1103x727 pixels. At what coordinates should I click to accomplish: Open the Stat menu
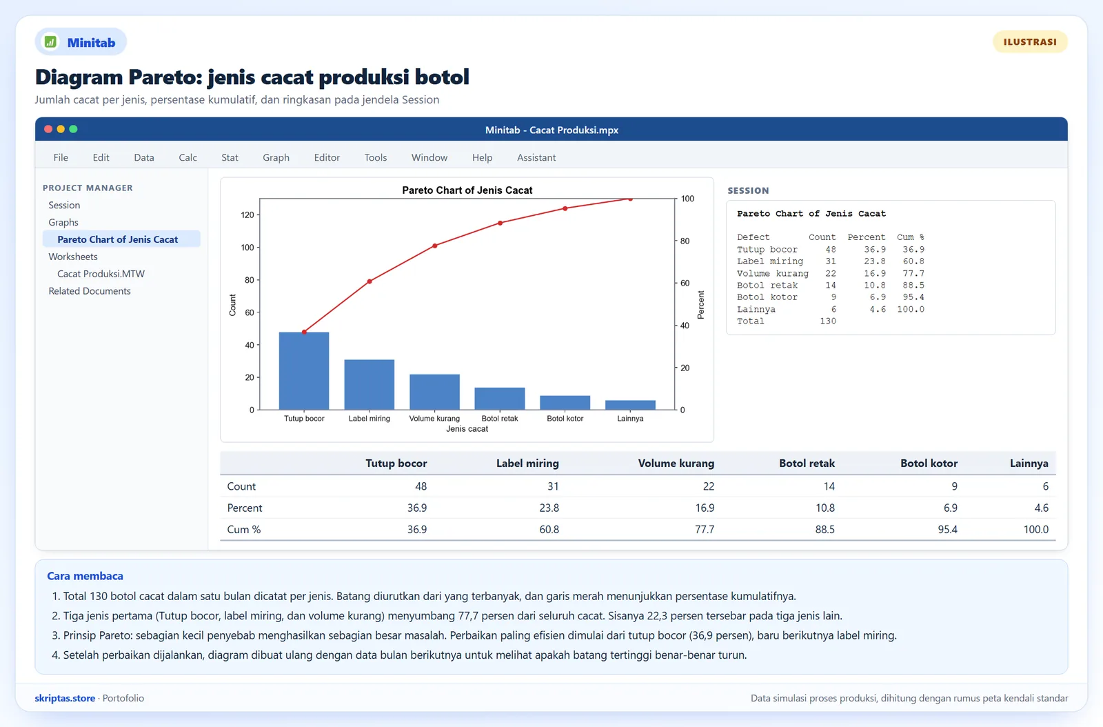point(230,157)
